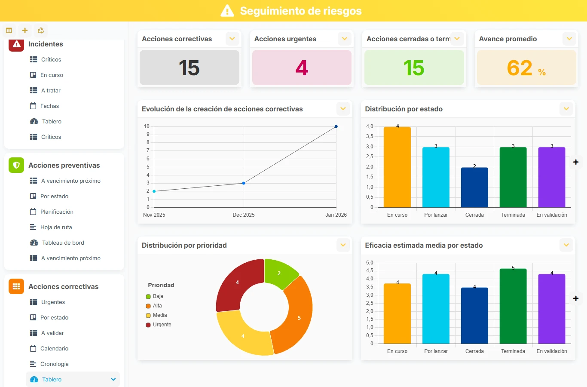Click the orange Acciones correctivas grid icon
This screenshot has height=387, width=587.
[x=16, y=286]
